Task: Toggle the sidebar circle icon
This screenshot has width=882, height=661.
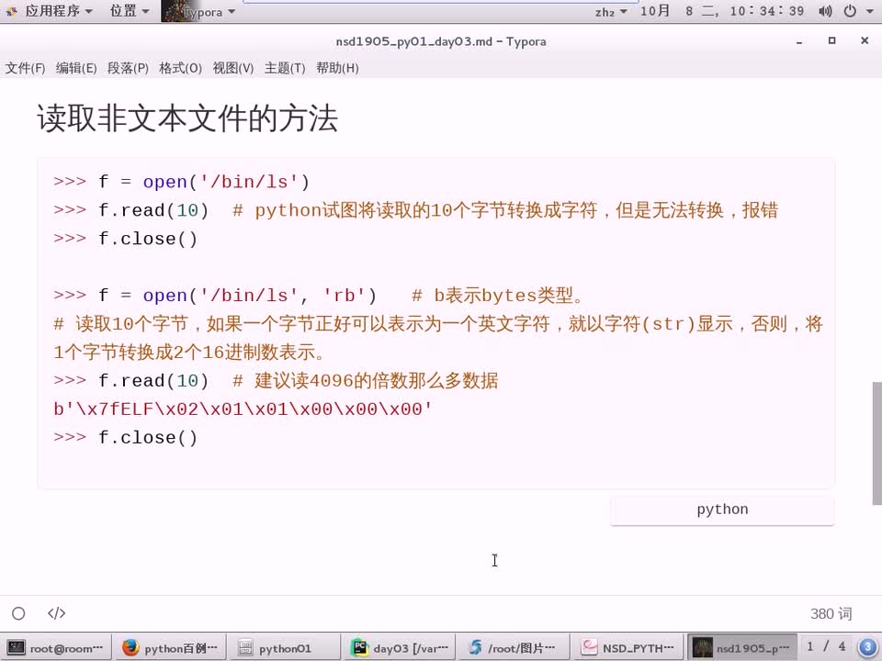Action: coord(18,613)
